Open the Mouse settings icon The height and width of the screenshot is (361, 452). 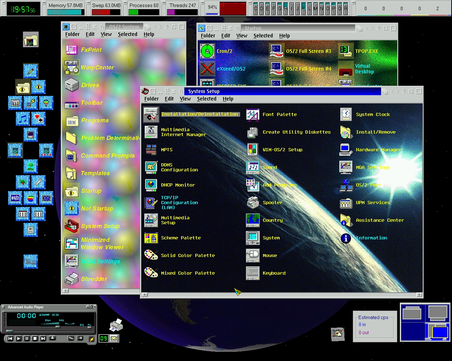coord(253,255)
